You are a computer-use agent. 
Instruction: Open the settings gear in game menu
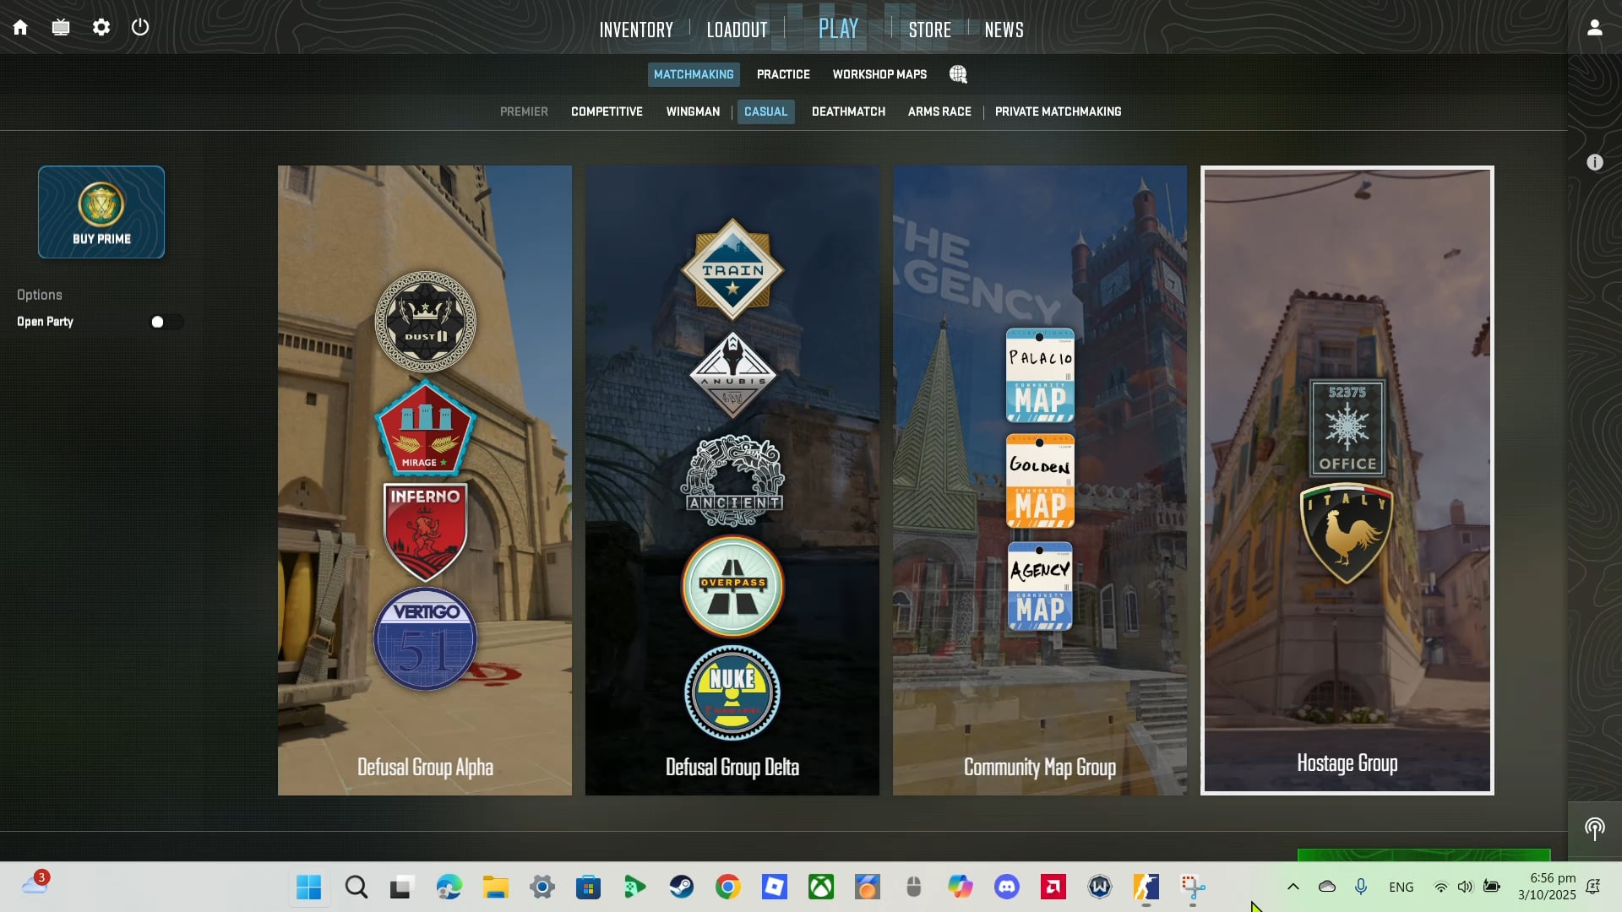(x=101, y=28)
